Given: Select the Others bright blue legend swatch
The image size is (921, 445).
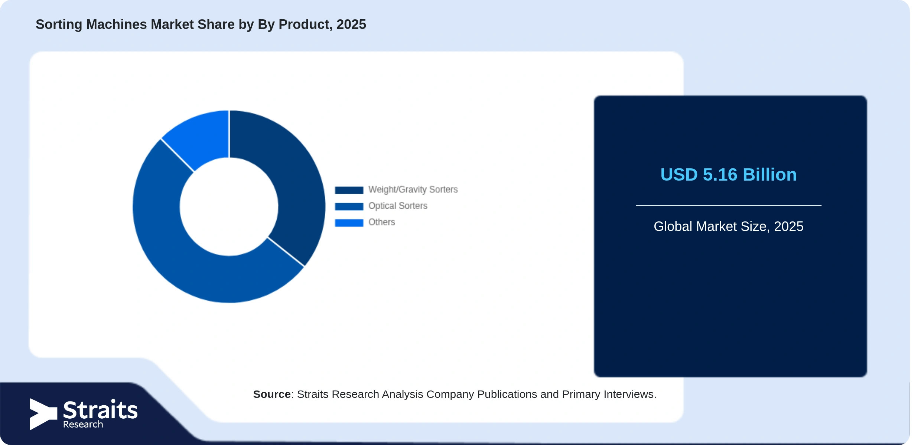Looking at the screenshot, I should [x=349, y=223].
